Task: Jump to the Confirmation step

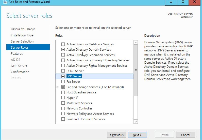Action: [20, 72]
